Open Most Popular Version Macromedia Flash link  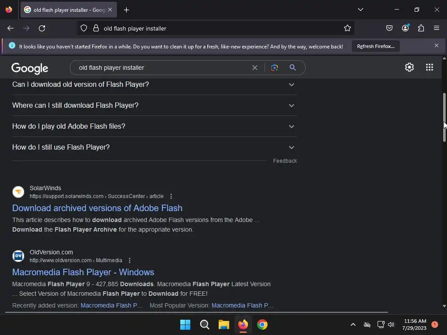(x=243, y=305)
